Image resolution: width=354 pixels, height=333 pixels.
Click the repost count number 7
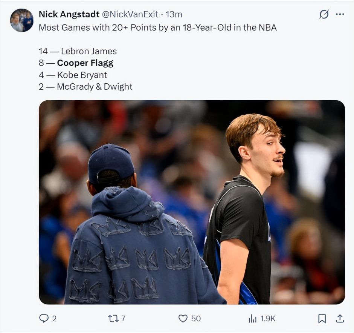coord(123,319)
